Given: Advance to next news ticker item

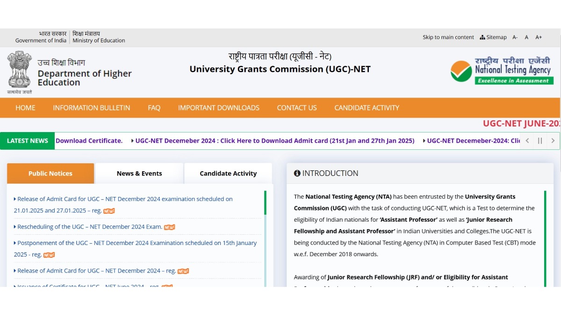Looking at the screenshot, I should click(x=553, y=140).
